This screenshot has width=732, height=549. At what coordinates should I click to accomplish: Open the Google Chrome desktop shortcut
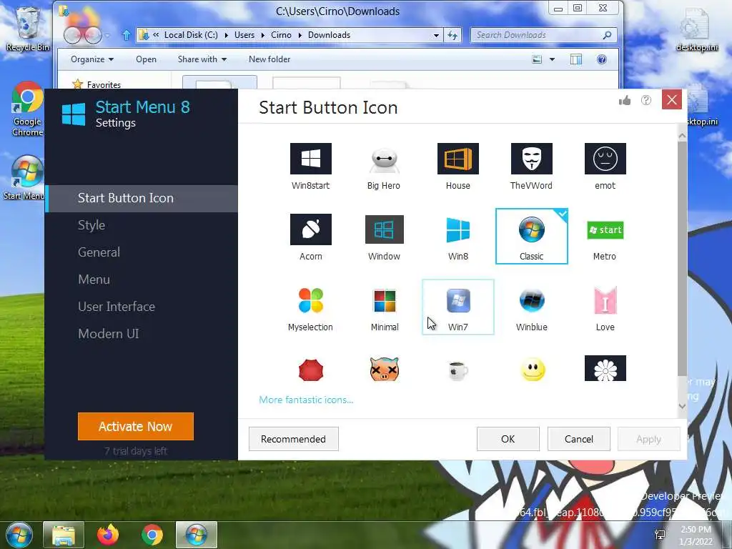coord(27,109)
